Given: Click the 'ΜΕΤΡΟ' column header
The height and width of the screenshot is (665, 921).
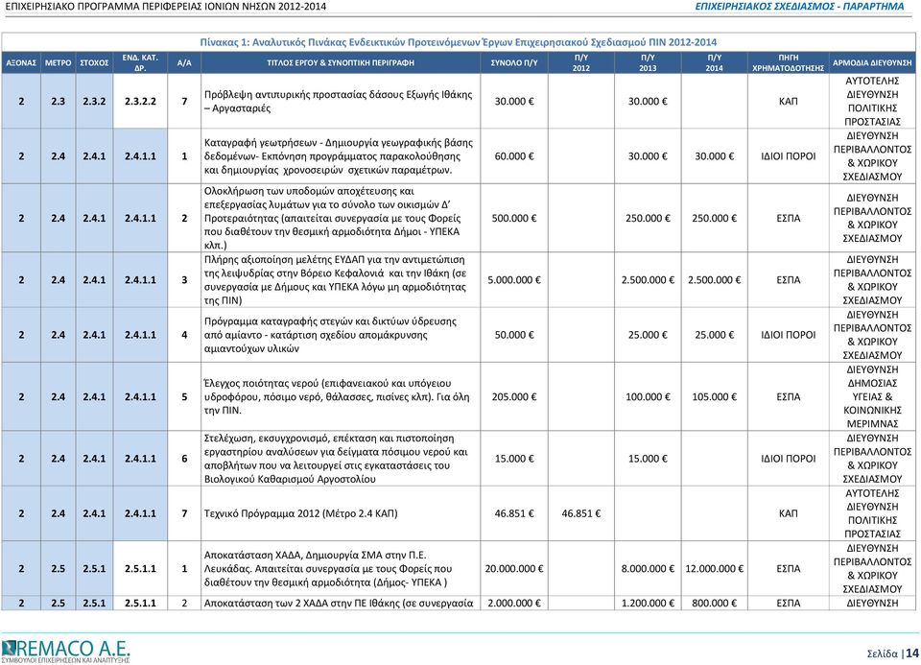Looking at the screenshot, I should [x=59, y=63].
